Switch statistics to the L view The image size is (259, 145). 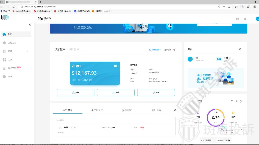236,101
